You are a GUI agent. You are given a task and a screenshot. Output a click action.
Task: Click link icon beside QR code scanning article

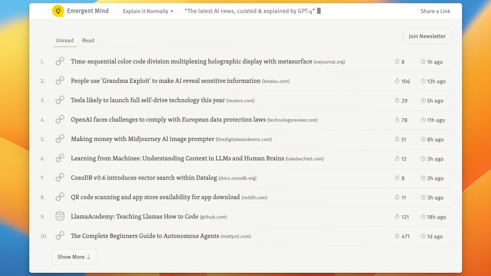(x=60, y=197)
